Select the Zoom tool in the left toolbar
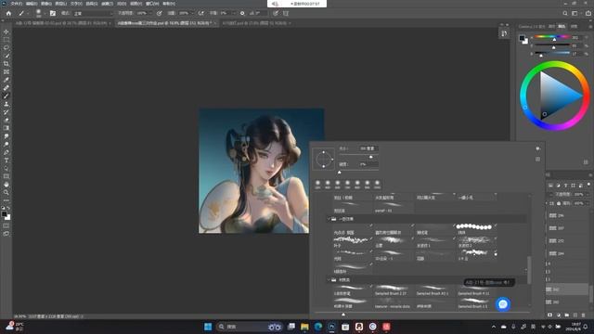Image resolution: width=594 pixels, height=334 pixels. click(6, 192)
